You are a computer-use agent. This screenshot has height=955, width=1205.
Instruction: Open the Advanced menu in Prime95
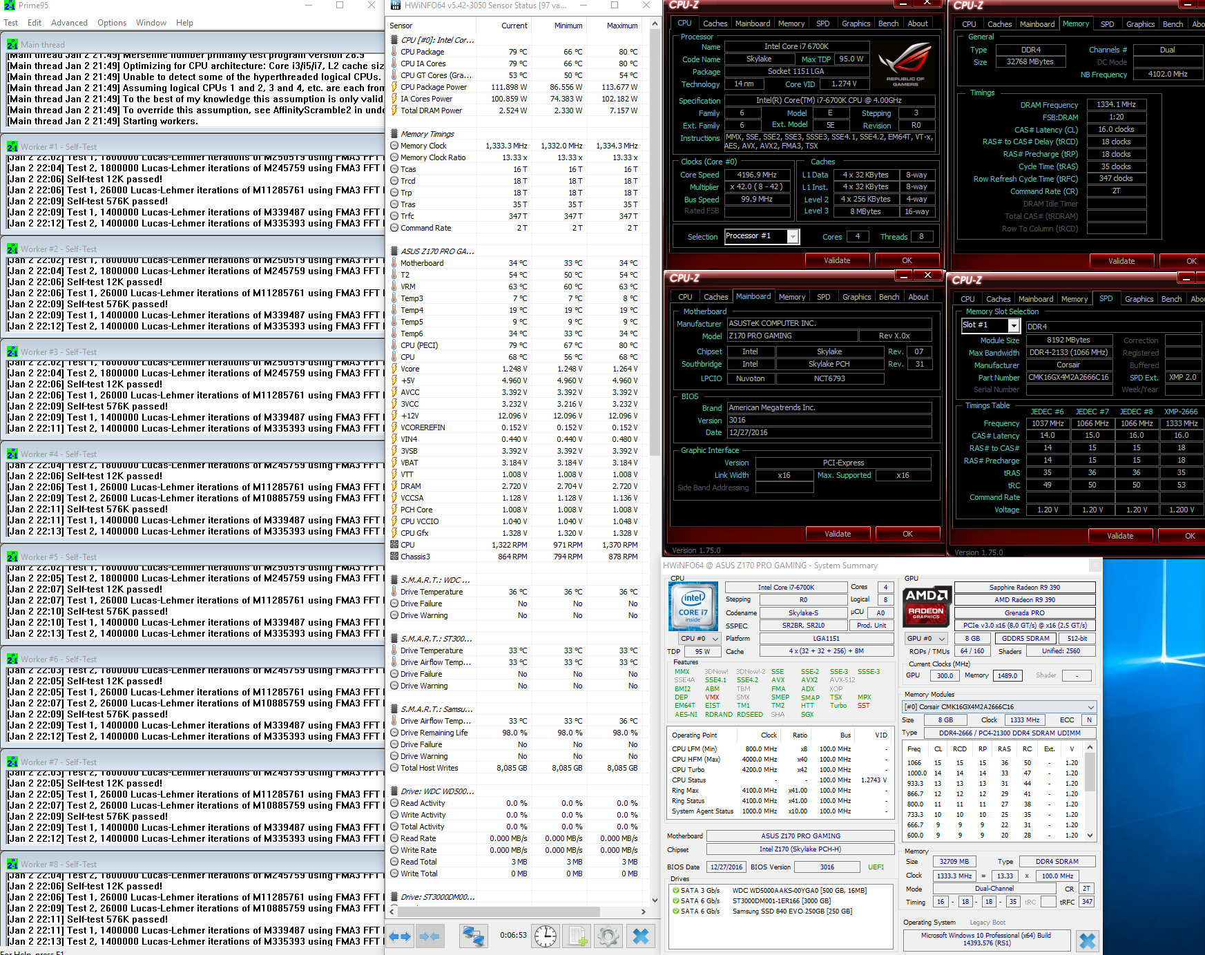(69, 22)
